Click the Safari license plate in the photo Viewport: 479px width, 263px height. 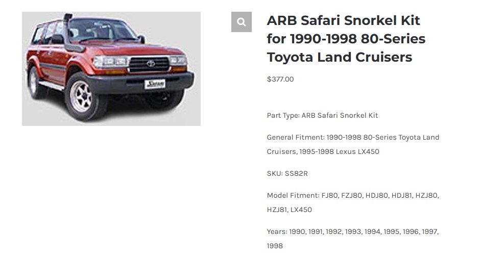click(x=155, y=84)
